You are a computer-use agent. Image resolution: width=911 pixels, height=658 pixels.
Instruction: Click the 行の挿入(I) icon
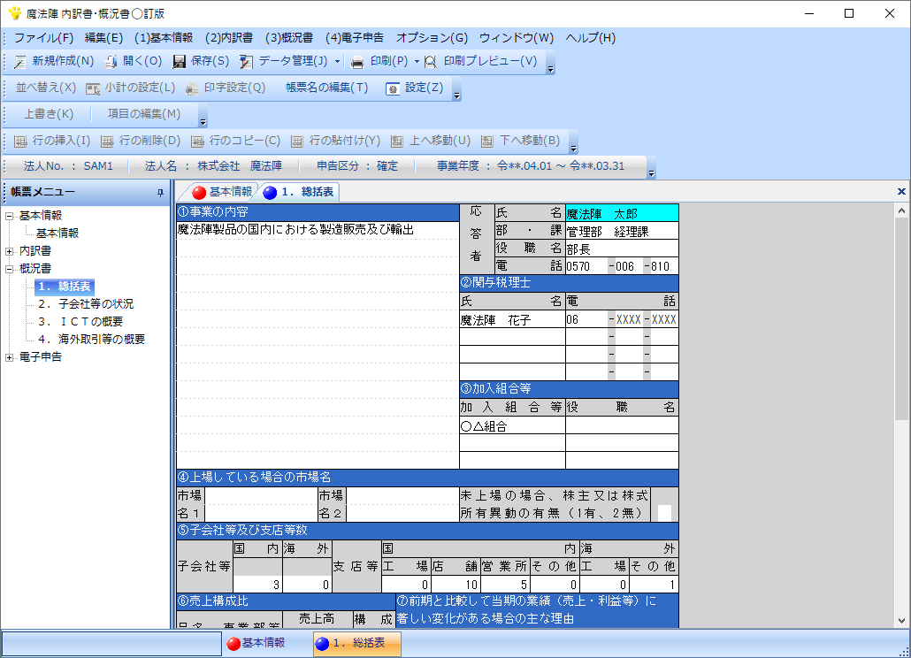coord(20,142)
